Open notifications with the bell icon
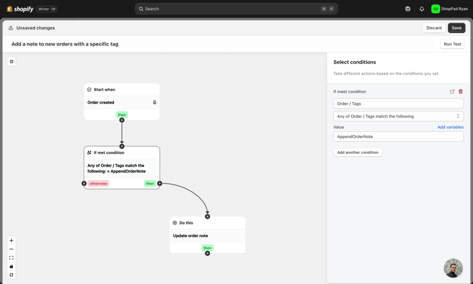Viewport: 473px width, 284px height. click(x=421, y=9)
